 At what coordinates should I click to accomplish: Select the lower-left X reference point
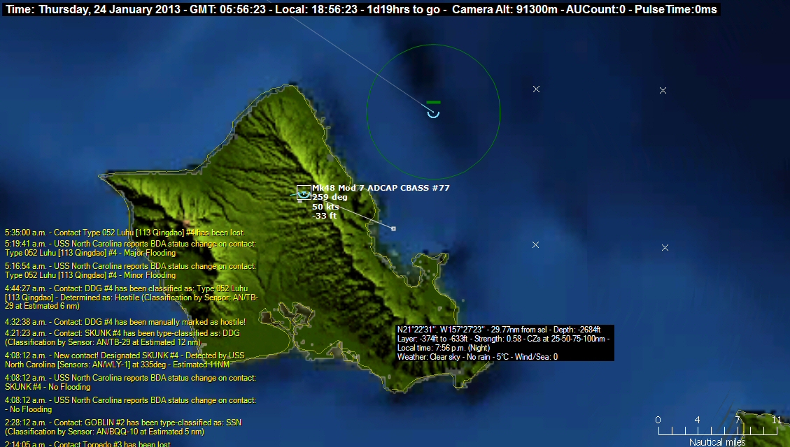[535, 245]
